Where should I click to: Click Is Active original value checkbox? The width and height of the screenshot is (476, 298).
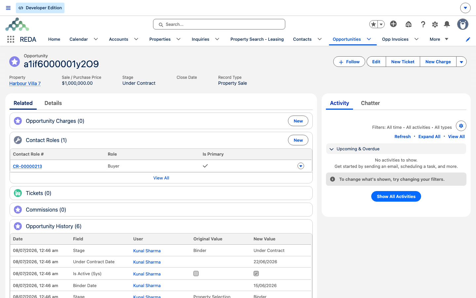tap(196, 273)
